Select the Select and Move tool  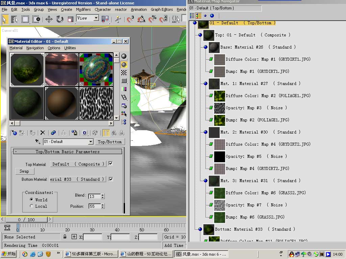coord(49,19)
